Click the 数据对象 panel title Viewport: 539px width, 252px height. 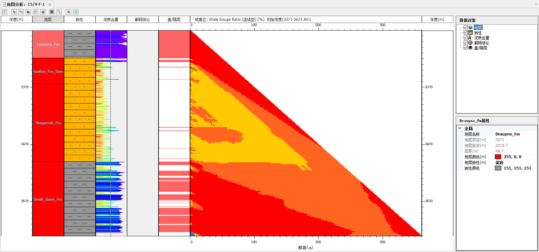pos(467,20)
